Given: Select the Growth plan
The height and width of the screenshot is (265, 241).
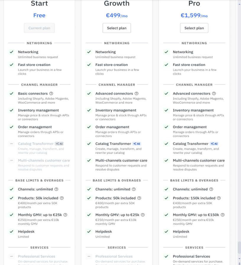Looking at the screenshot, I should pyautogui.click(x=117, y=28).
